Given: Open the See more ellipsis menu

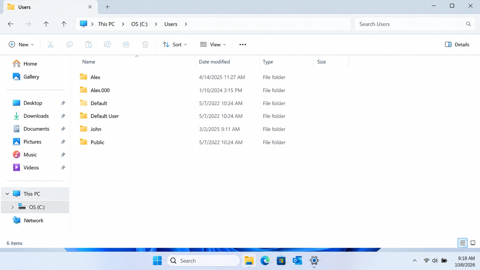Looking at the screenshot, I should [x=243, y=44].
